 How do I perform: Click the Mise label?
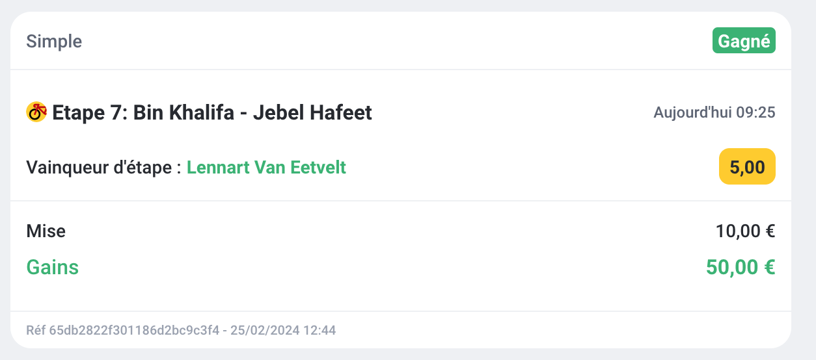tap(46, 231)
